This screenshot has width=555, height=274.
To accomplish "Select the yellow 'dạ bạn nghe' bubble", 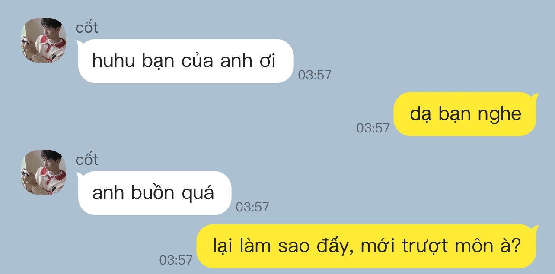I will [466, 114].
